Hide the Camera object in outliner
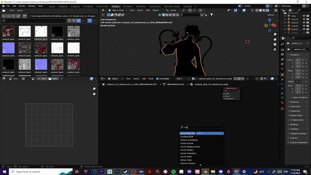The width and height of the screenshot is (311, 175). 304,29
